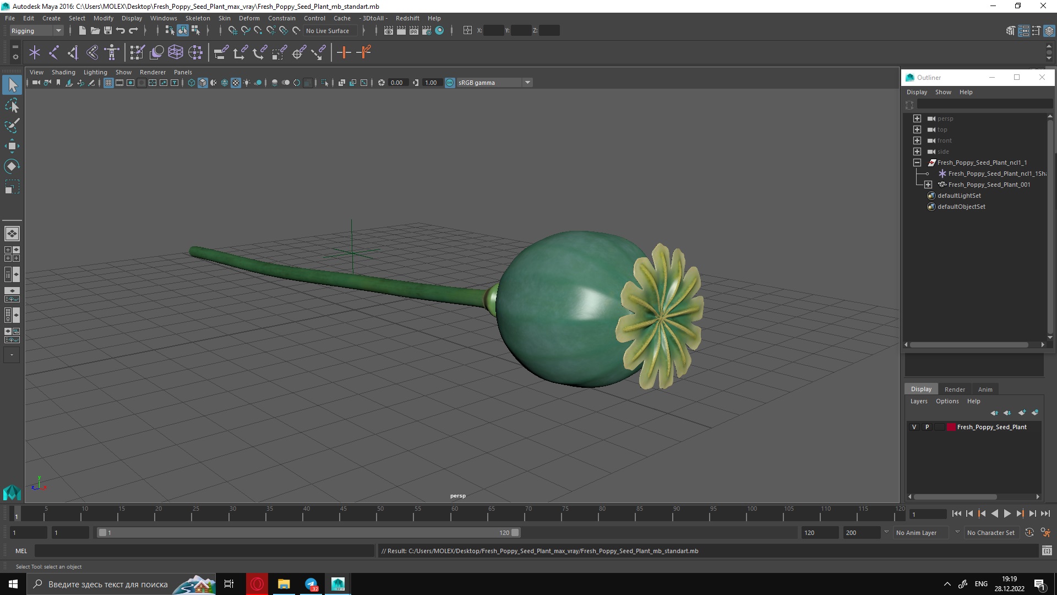Click the Open Scene folder icon
1057x595 pixels.
[x=95, y=31]
